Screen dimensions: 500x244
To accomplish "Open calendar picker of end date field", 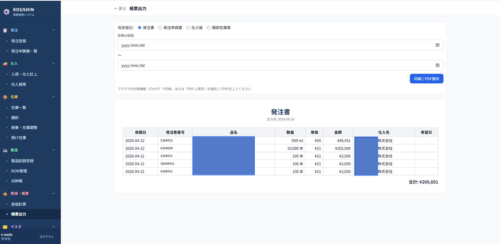I will point(437,65).
